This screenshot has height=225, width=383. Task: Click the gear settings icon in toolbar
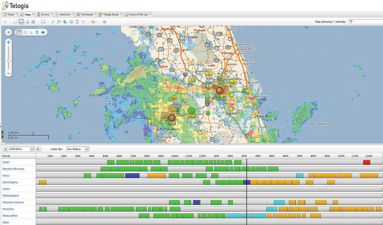point(105,22)
